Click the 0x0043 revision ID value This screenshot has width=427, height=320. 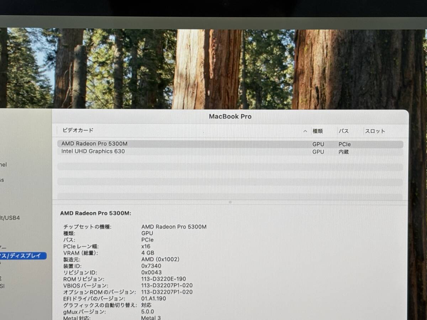tap(151, 272)
